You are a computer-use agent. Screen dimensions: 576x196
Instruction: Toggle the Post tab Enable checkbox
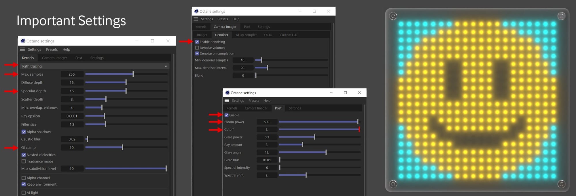pos(227,115)
